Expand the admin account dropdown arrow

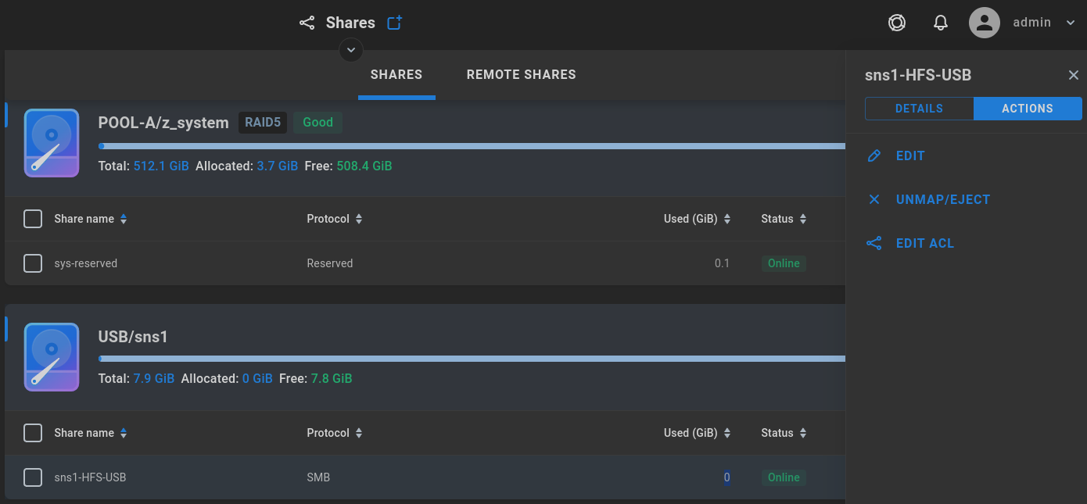pyautogui.click(x=1071, y=23)
